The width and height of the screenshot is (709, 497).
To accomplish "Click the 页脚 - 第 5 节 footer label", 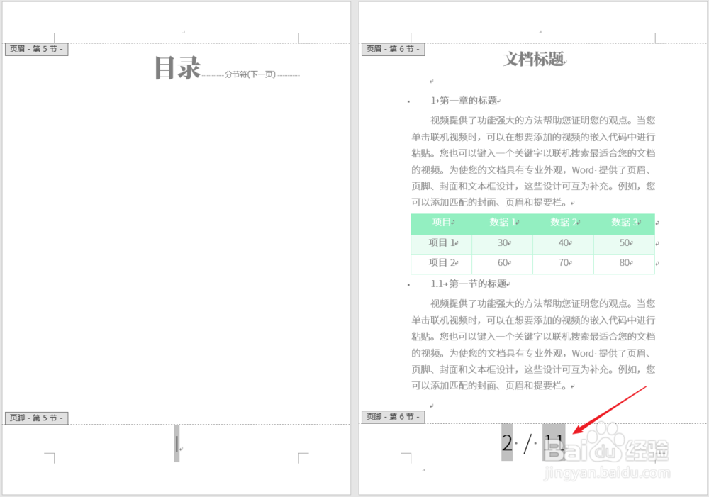I will coord(37,418).
